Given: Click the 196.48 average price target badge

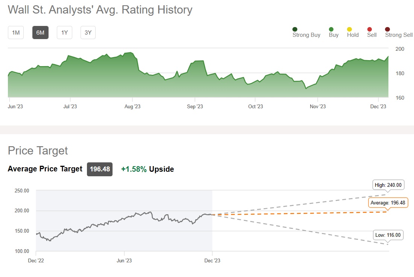Looking at the screenshot, I should click(x=100, y=169).
